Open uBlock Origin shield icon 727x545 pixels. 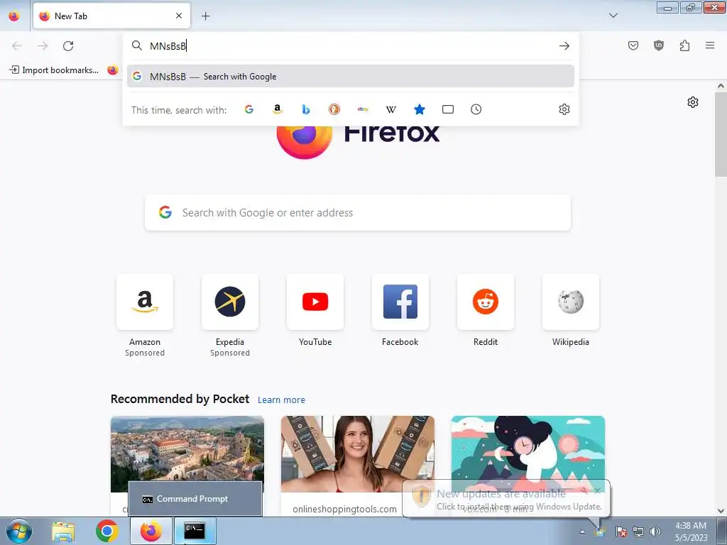[x=659, y=45]
